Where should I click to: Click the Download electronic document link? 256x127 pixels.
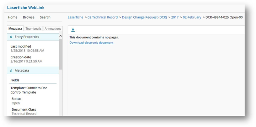(91, 42)
